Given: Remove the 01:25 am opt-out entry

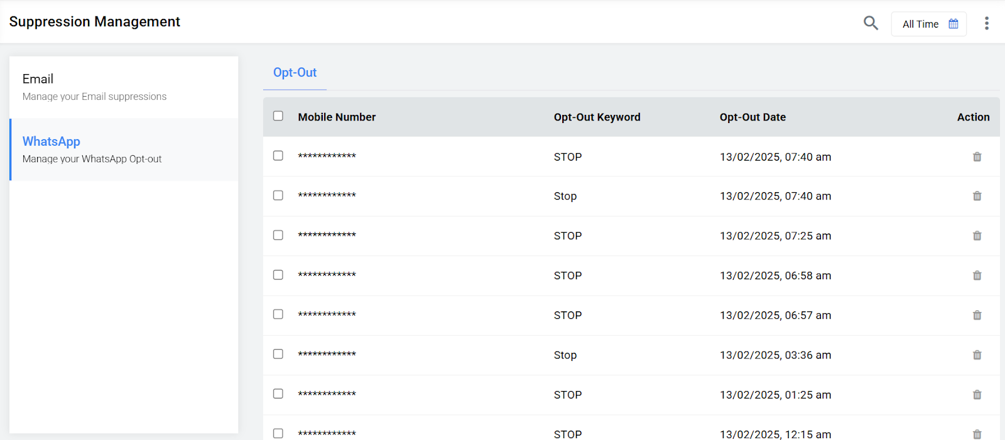Looking at the screenshot, I should click(x=977, y=395).
